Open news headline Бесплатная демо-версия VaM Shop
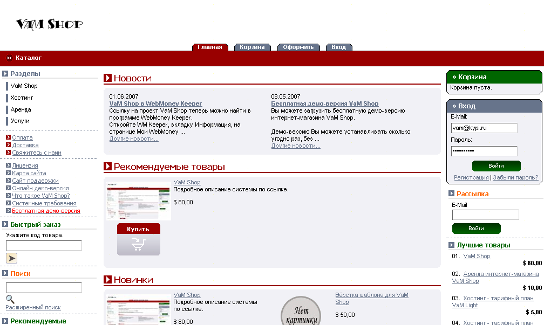The image size is (544, 325). 325,103
